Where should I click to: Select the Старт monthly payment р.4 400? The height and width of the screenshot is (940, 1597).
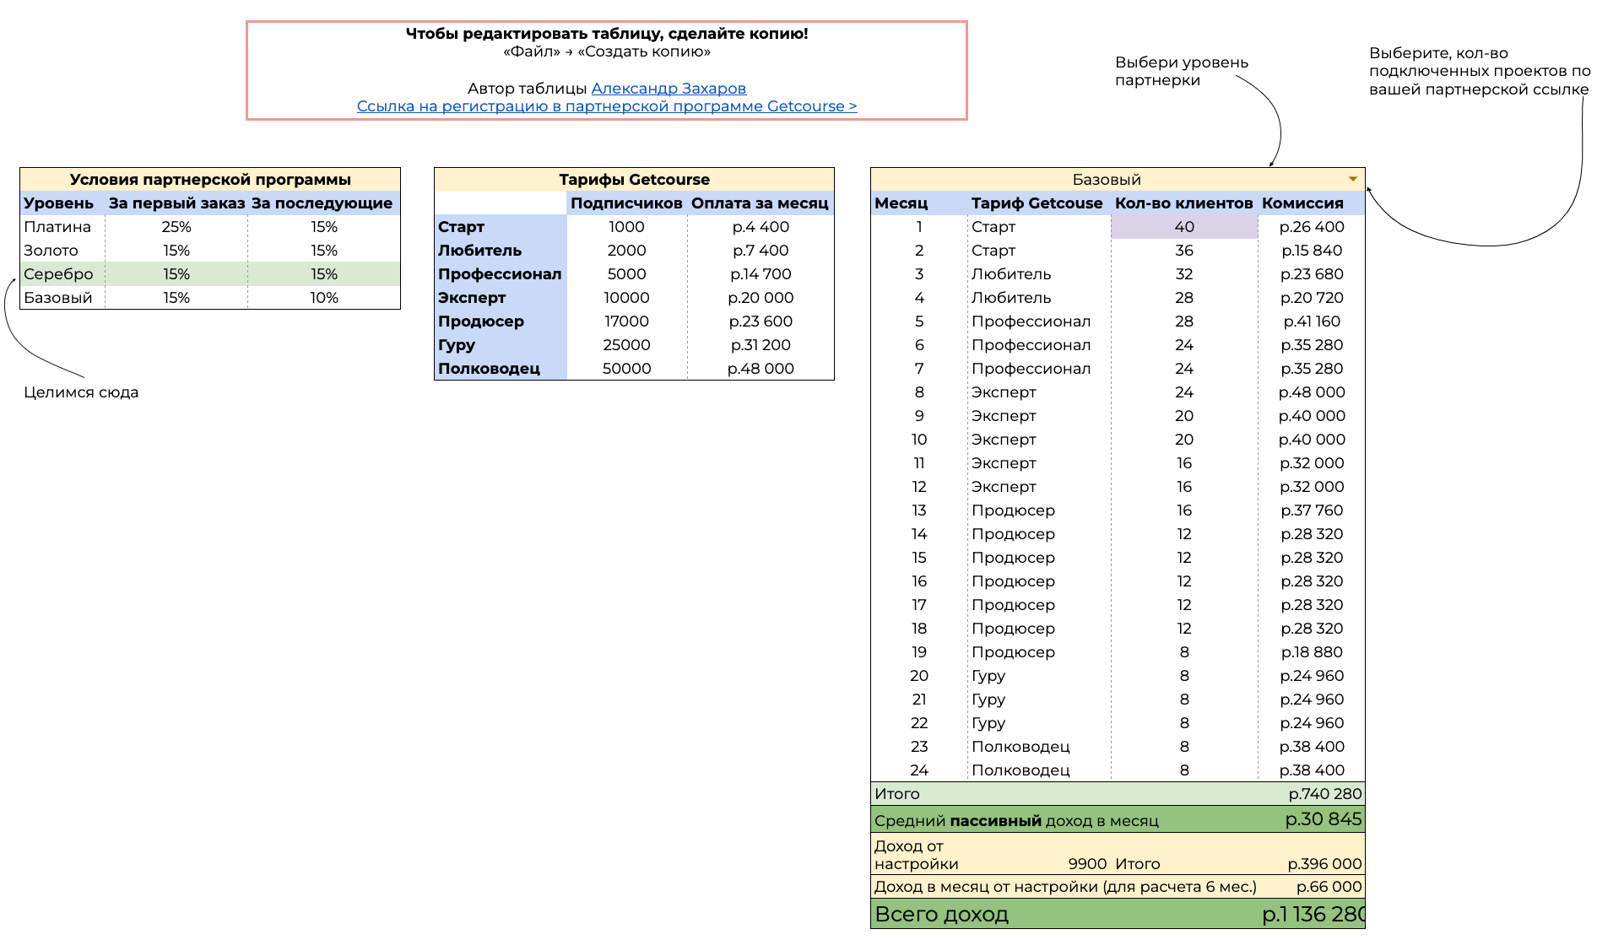(761, 227)
